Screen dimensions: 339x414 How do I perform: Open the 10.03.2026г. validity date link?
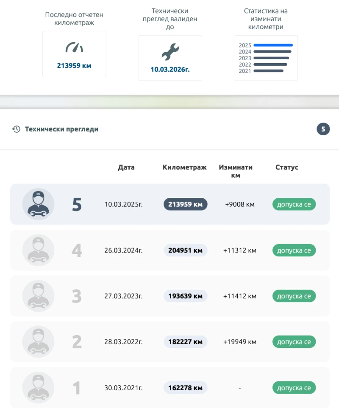[x=170, y=66]
